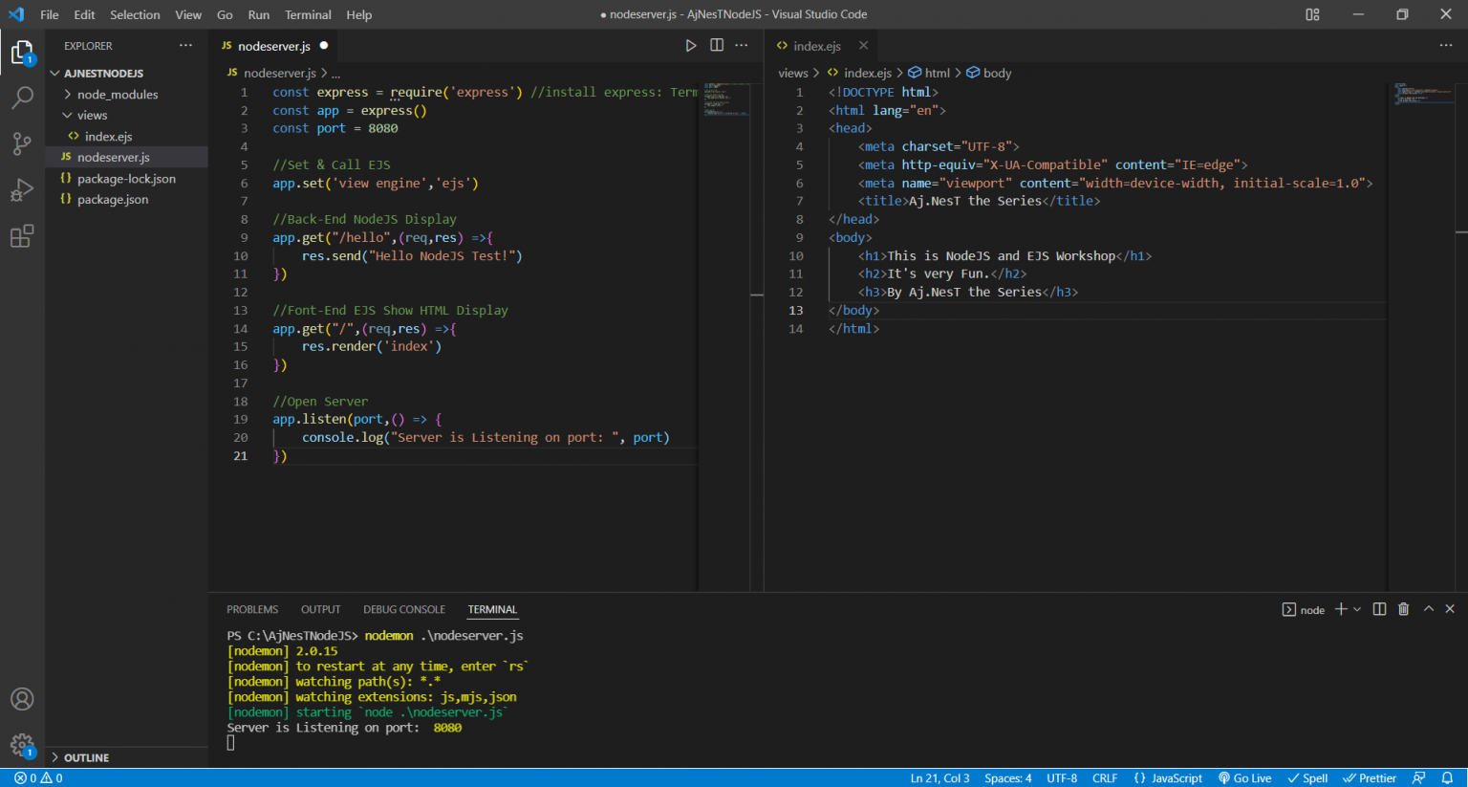
Task: Click the CRLF line ending indicator
Action: pyautogui.click(x=1105, y=778)
